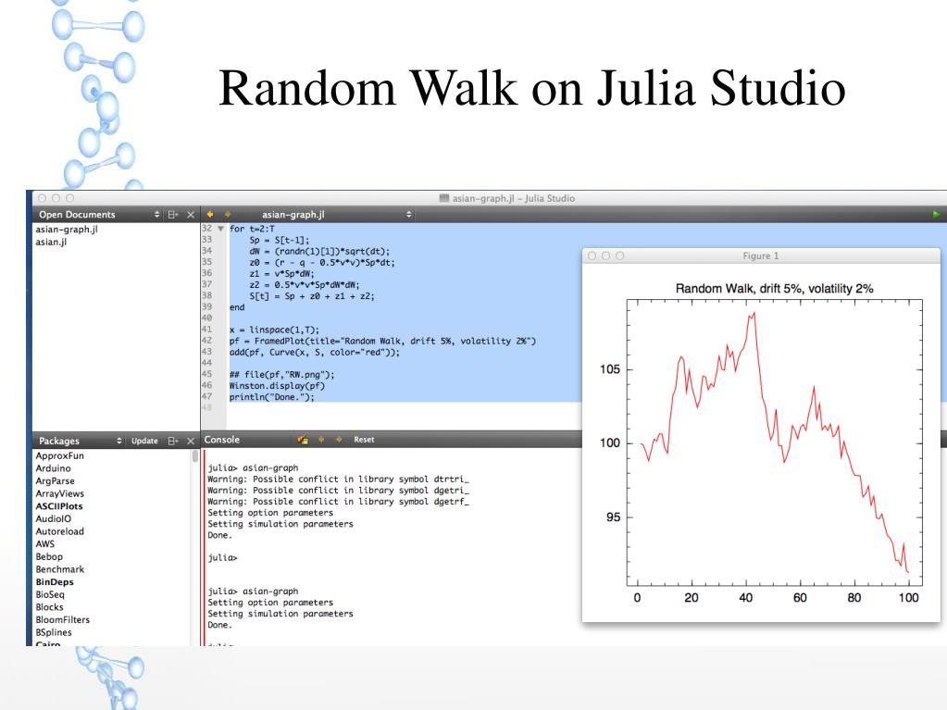Select the Autoreload package
947x710 pixels.
point(60,531)
